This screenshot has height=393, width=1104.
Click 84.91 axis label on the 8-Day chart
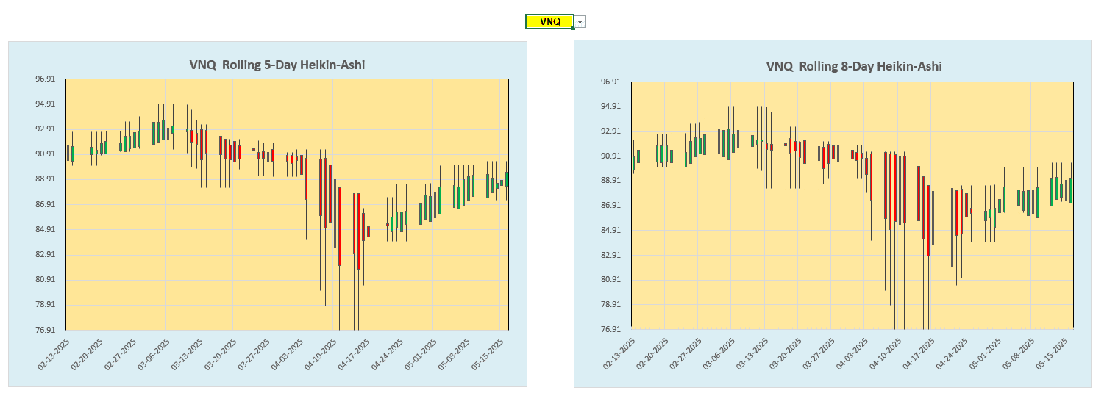point(611,230)
